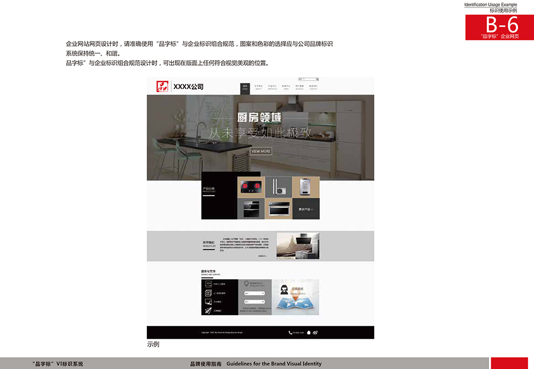534x369 pixels.
Task: Click the red induction cooktop product thumbnail
Action: tap(251, 187)
